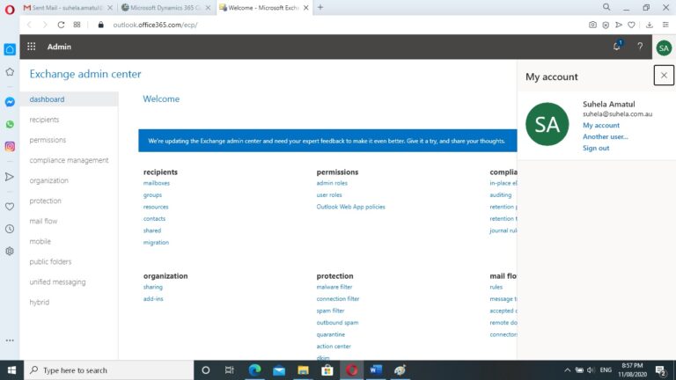The width and height of the screenshot is (676, 380).
Task: Launch Microsoft Edge from the taskbar
Action: point(254,370)
